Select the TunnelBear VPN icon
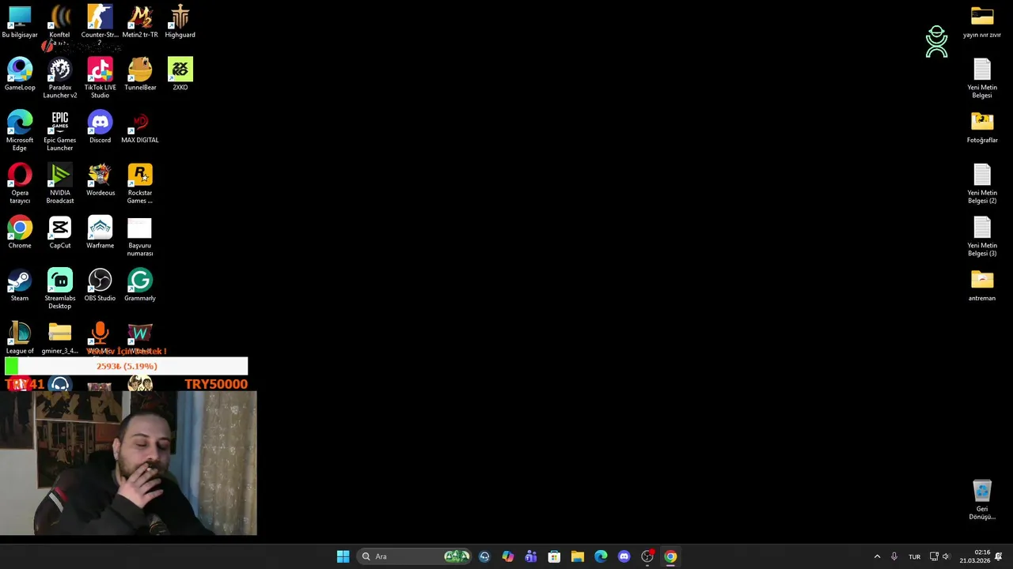The image size is (1013, 569). (140, 74)
